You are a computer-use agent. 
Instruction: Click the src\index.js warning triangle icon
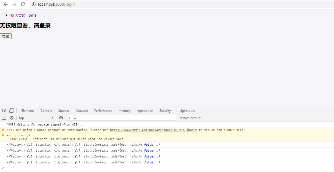3,135
